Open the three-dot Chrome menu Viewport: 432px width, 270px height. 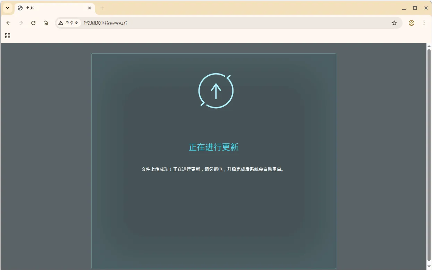(424, 23)
